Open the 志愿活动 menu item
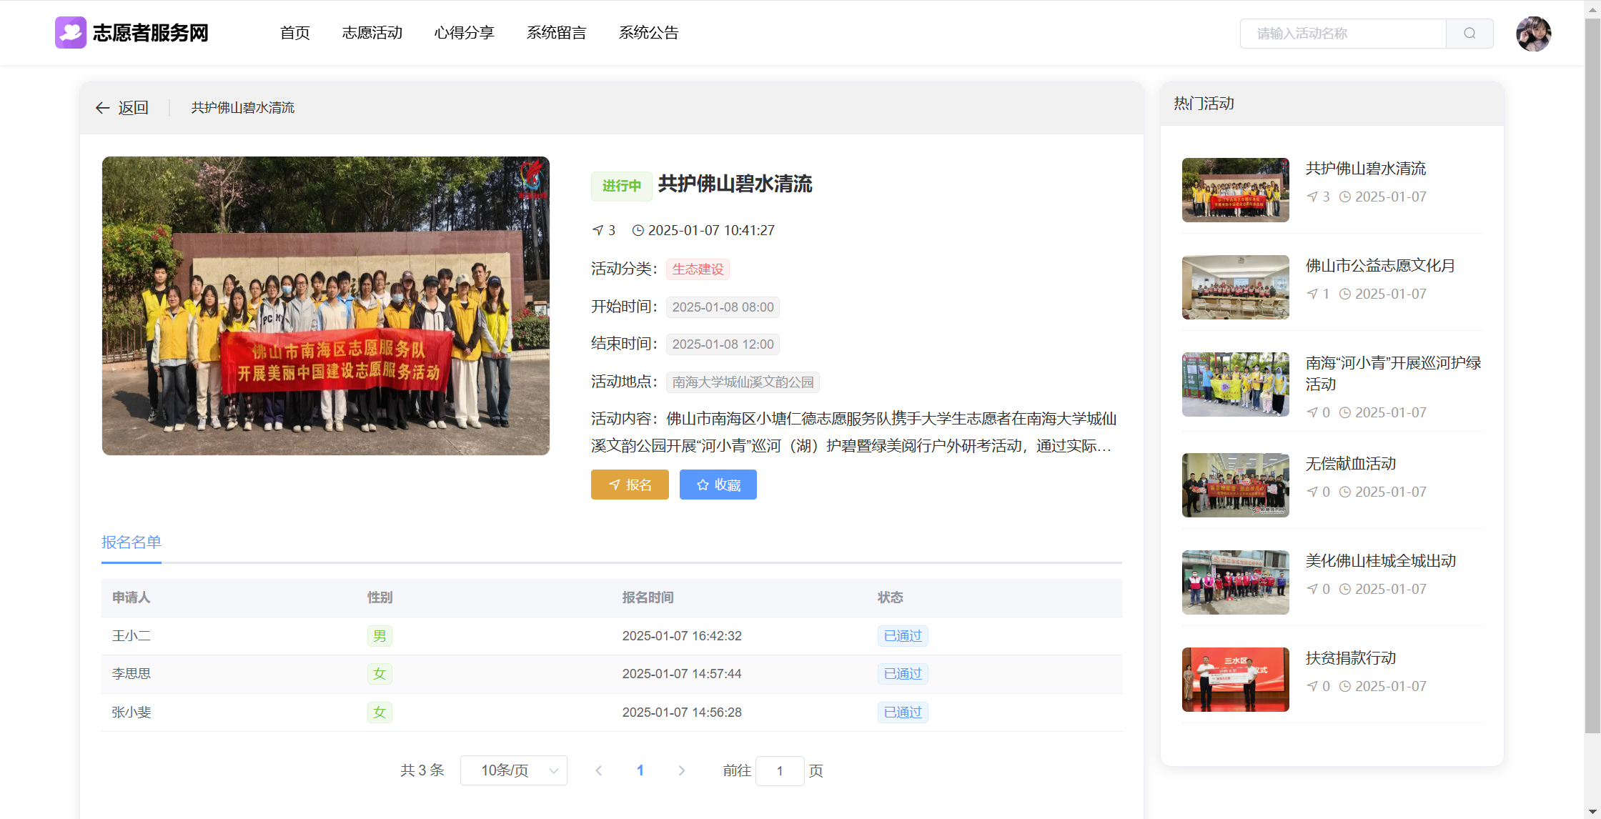Viewport: 1601px width, 819px height. 372,33
